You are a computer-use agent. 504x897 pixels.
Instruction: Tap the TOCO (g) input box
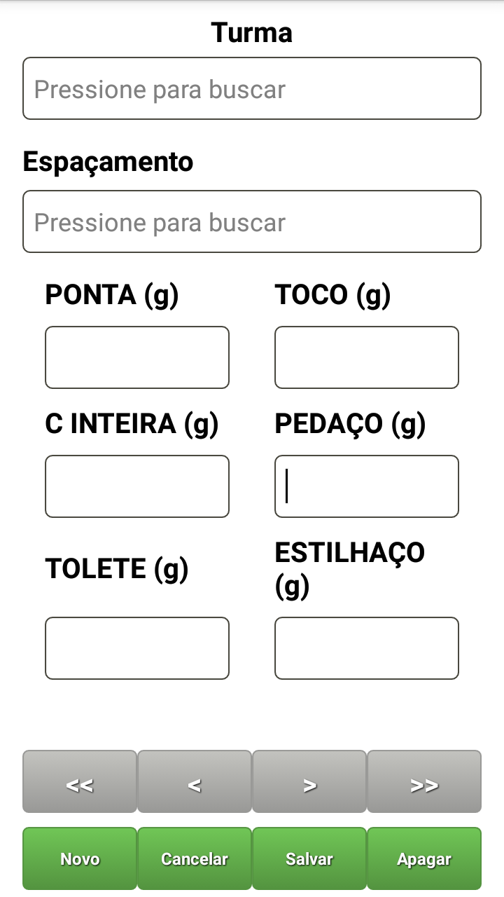[x=367, y=357]
